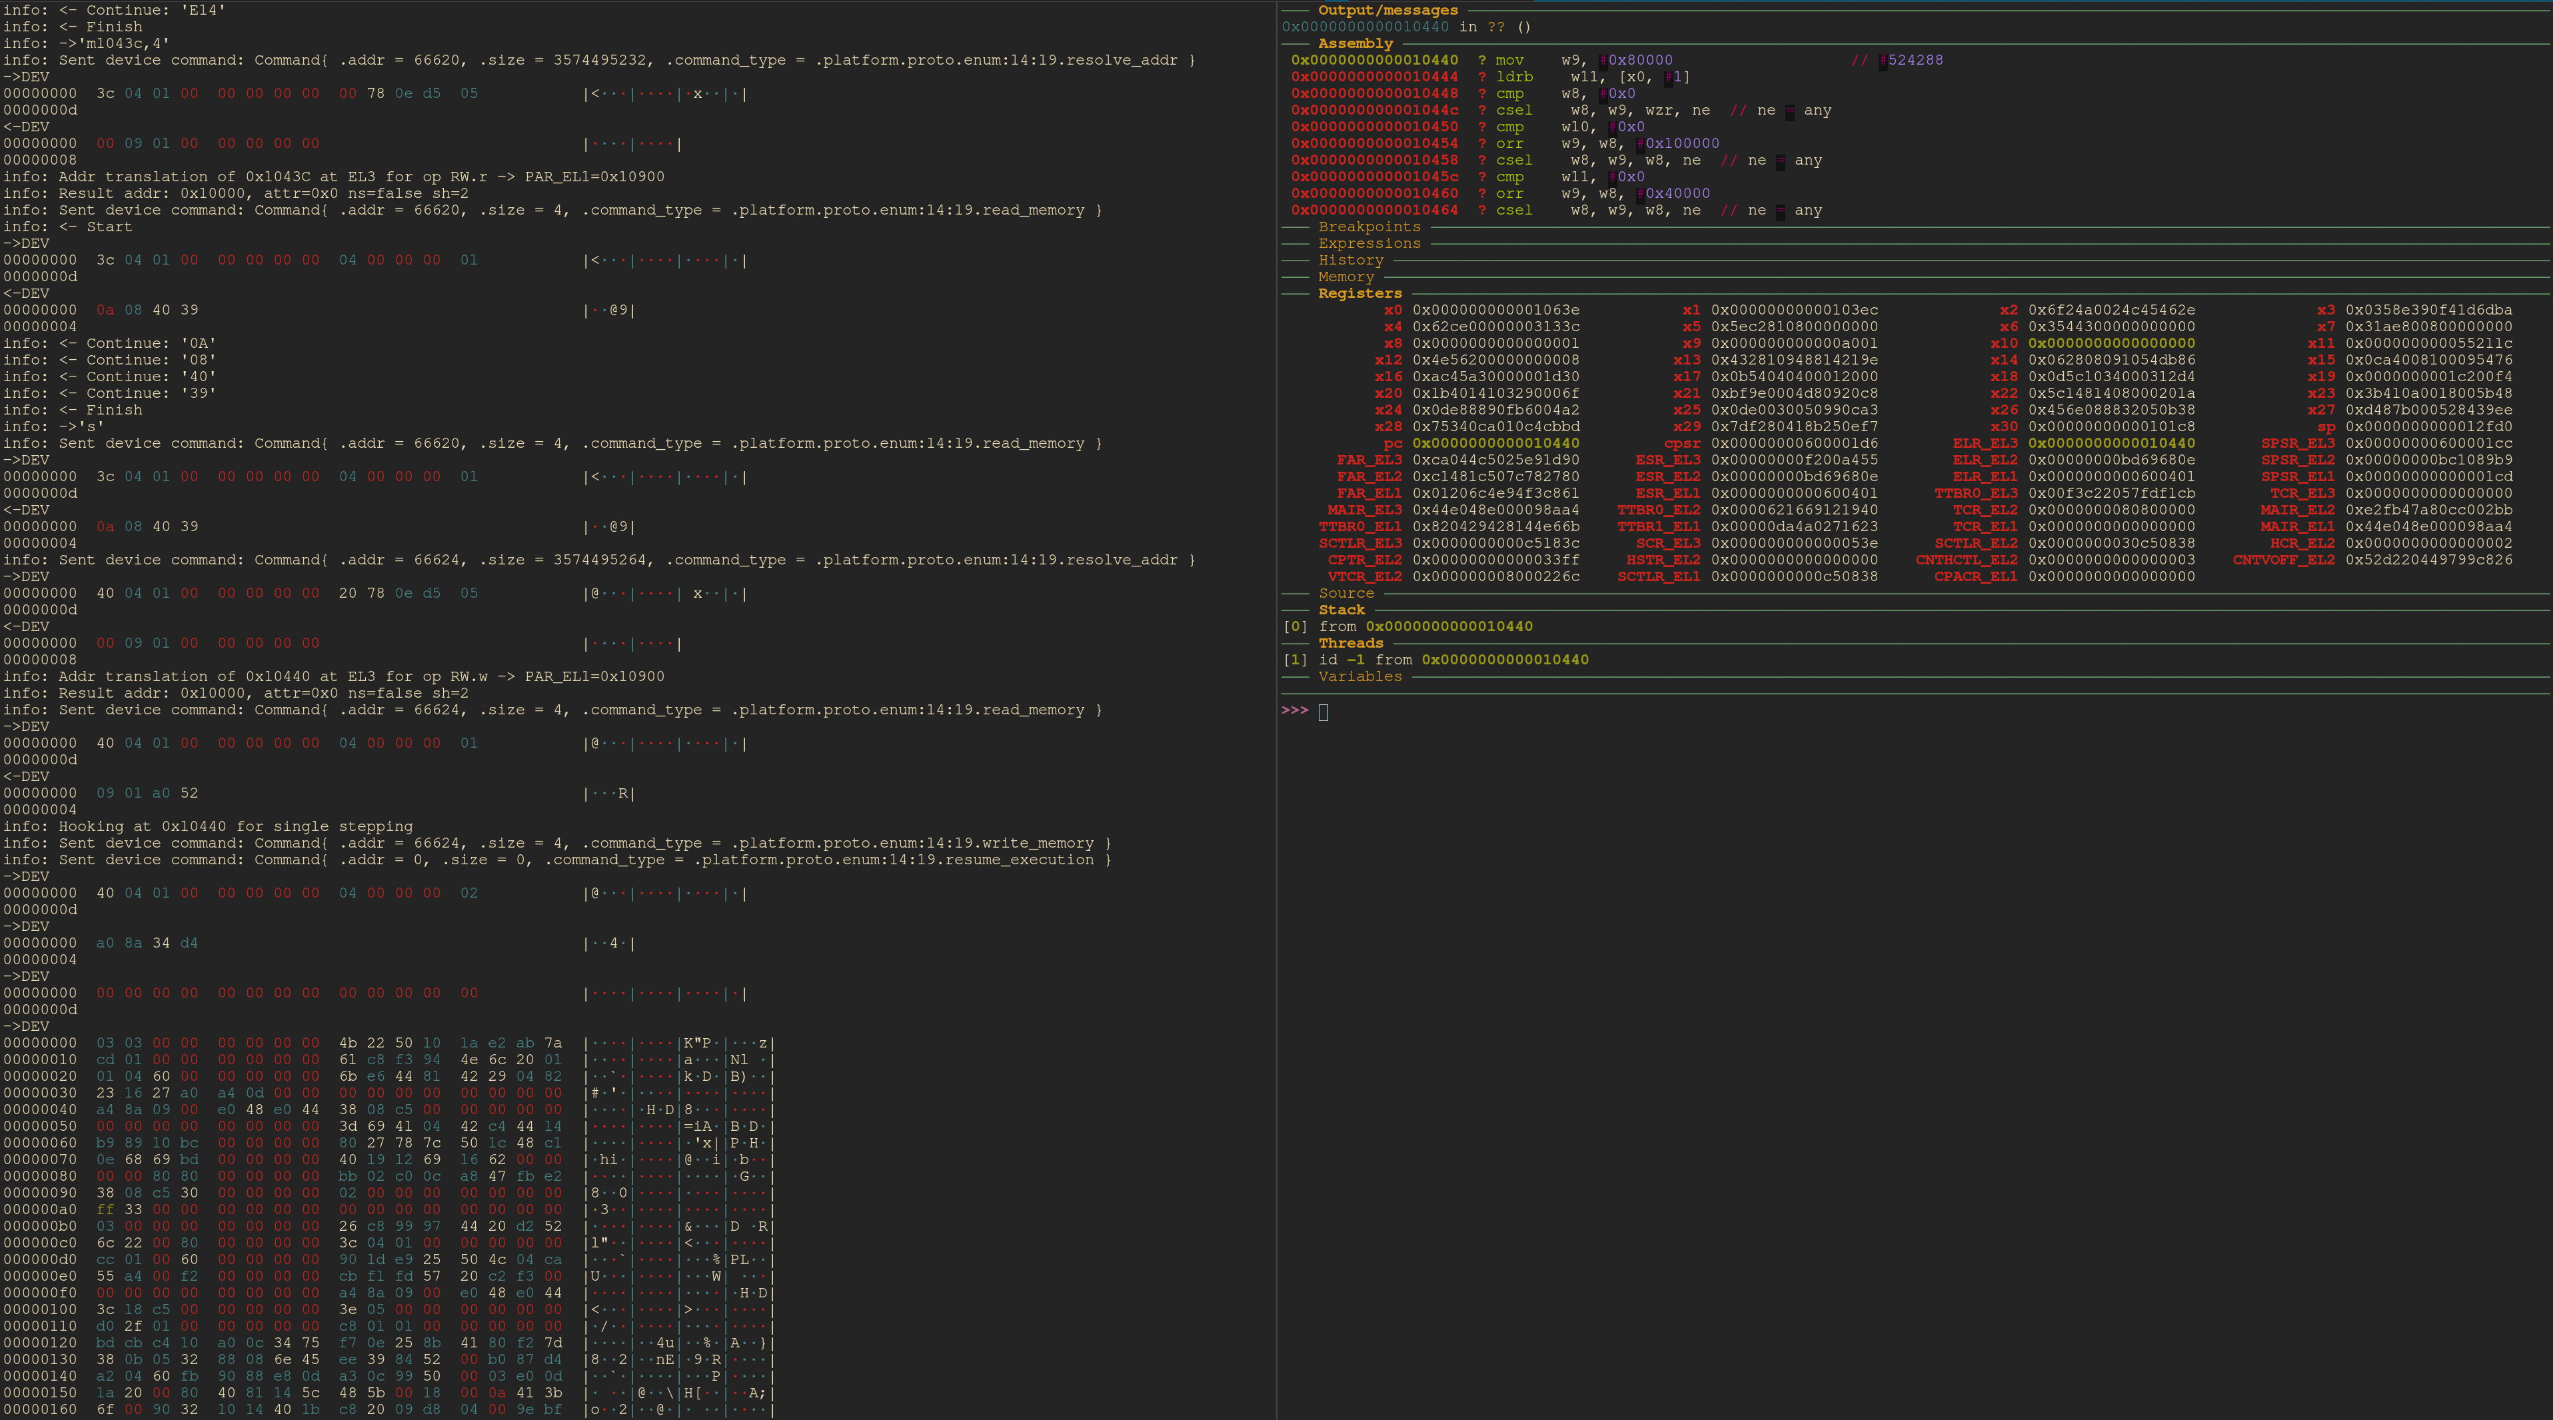This screenshot has width=2553, height=1420.
Task: Click the "info: ->'m1043c,4'" log line
Action: 86,43
